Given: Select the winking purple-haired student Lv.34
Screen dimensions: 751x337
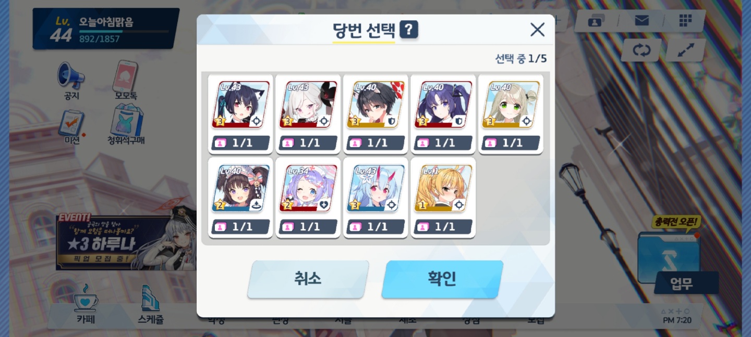Looking at the screenshot, I should click(x=308, y=198).
